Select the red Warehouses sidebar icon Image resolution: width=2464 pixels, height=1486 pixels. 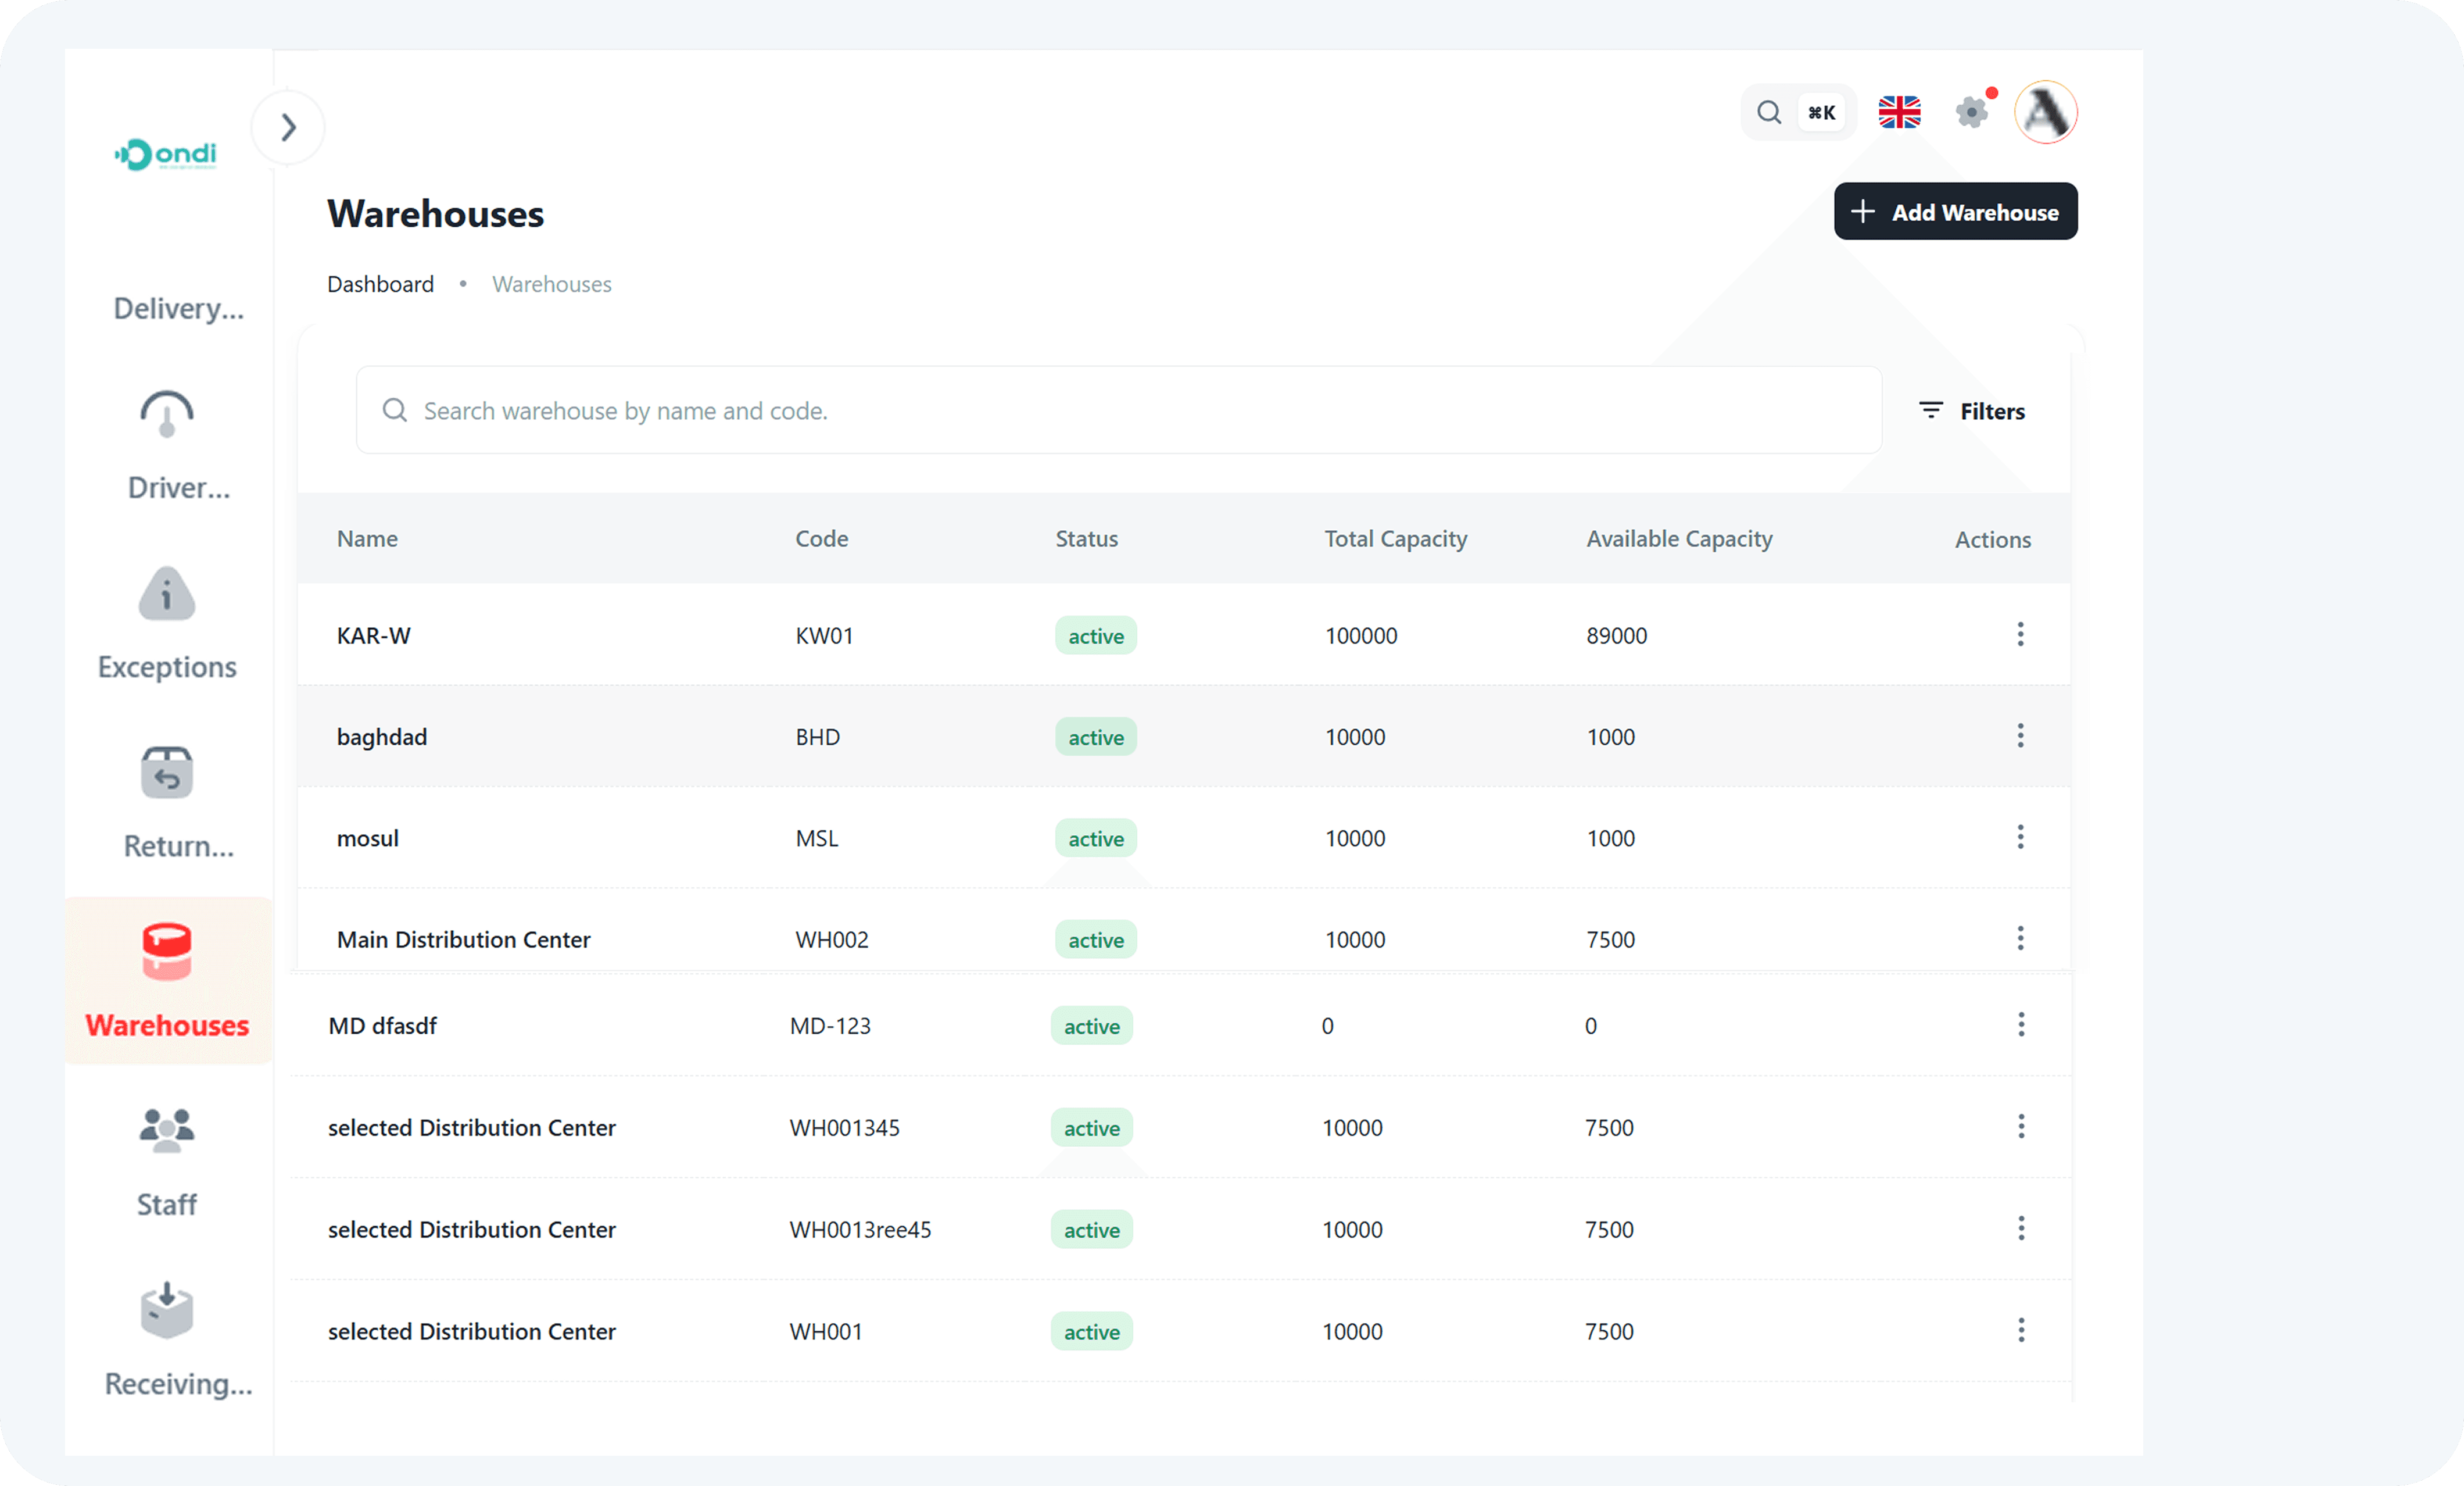[x=166, y=952]
